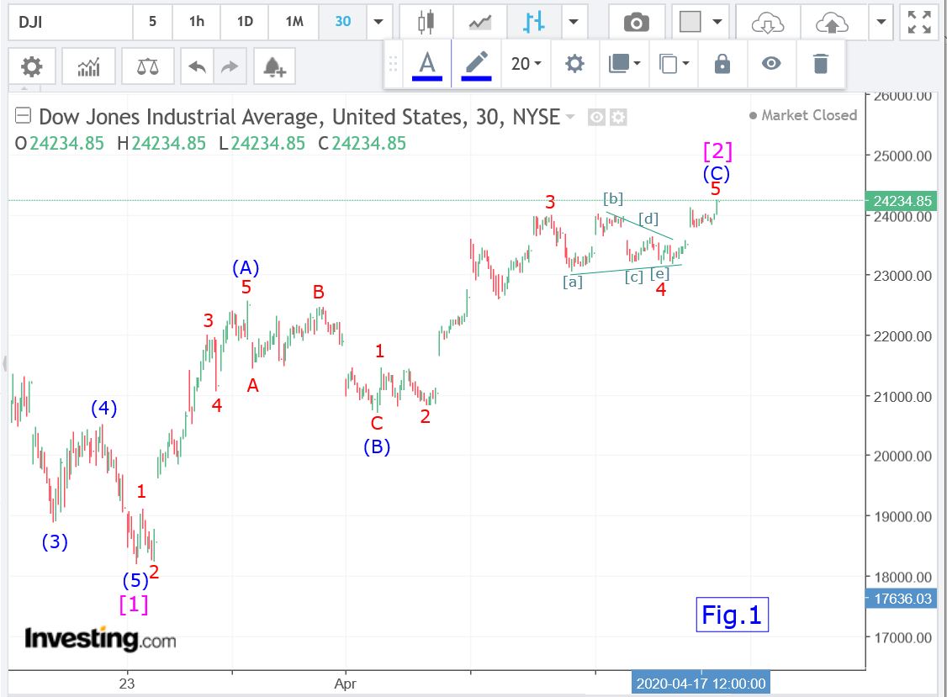
Task: Select the blue (B) wave label
Action: [x=377, y=447]
